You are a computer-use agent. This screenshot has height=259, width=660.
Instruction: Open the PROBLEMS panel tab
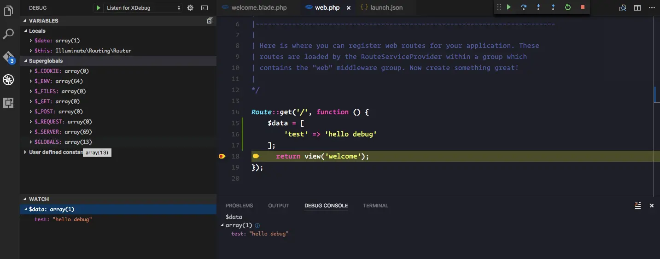click(239, 206)
